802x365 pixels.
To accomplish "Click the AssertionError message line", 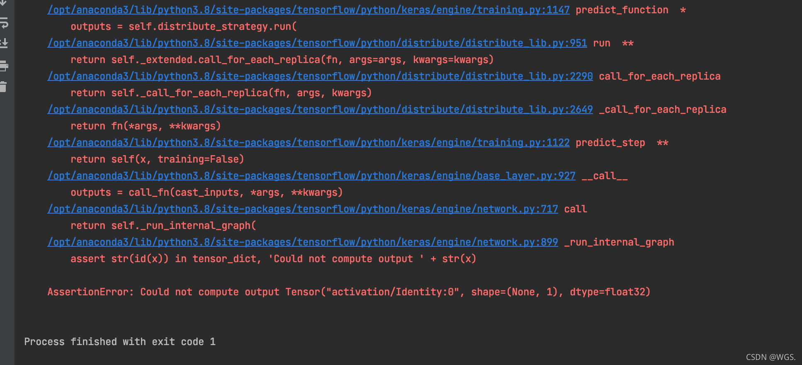I will pyautogui.click(x=349, y=292).
